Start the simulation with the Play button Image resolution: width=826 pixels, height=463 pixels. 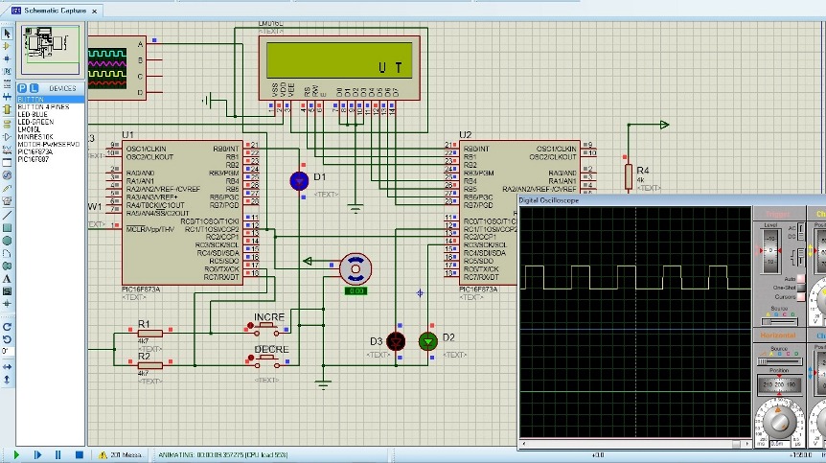(16, 454)
